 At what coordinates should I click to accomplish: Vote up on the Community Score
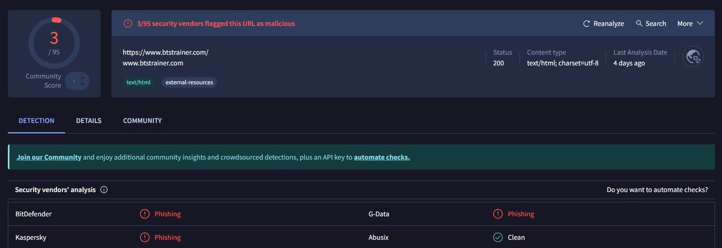[82, 78]
